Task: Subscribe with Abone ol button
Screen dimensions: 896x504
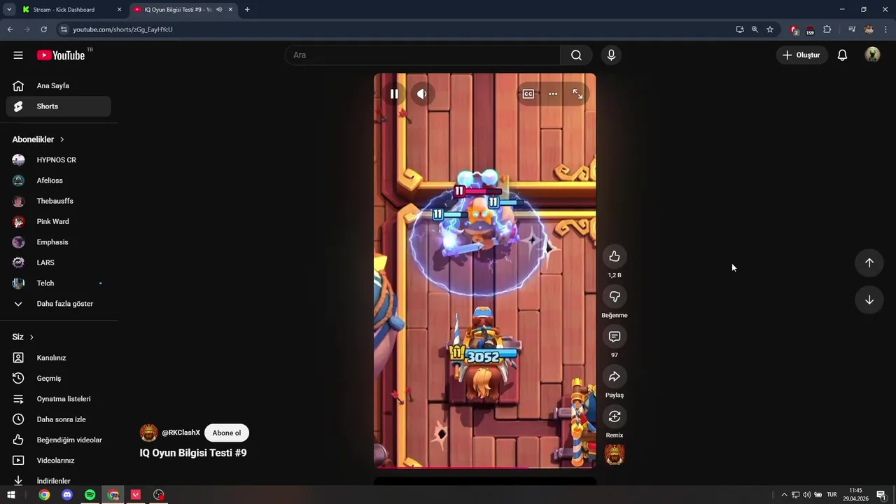Action: click(227, 433)
